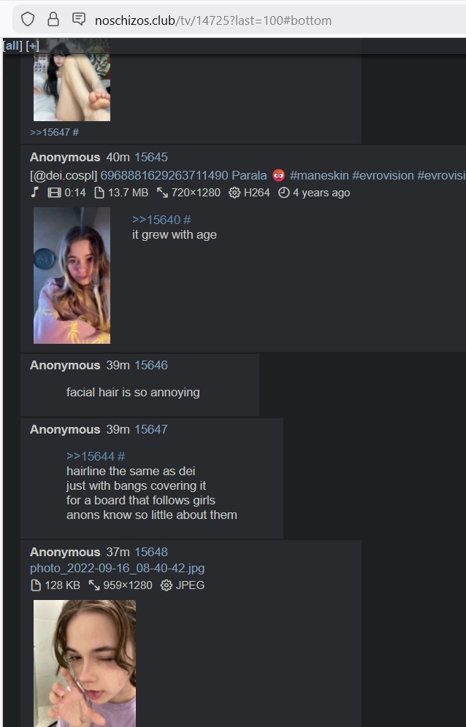Click the permissions icon in address bar
This screenshot has height=727, width=466.
pos(79,20)
